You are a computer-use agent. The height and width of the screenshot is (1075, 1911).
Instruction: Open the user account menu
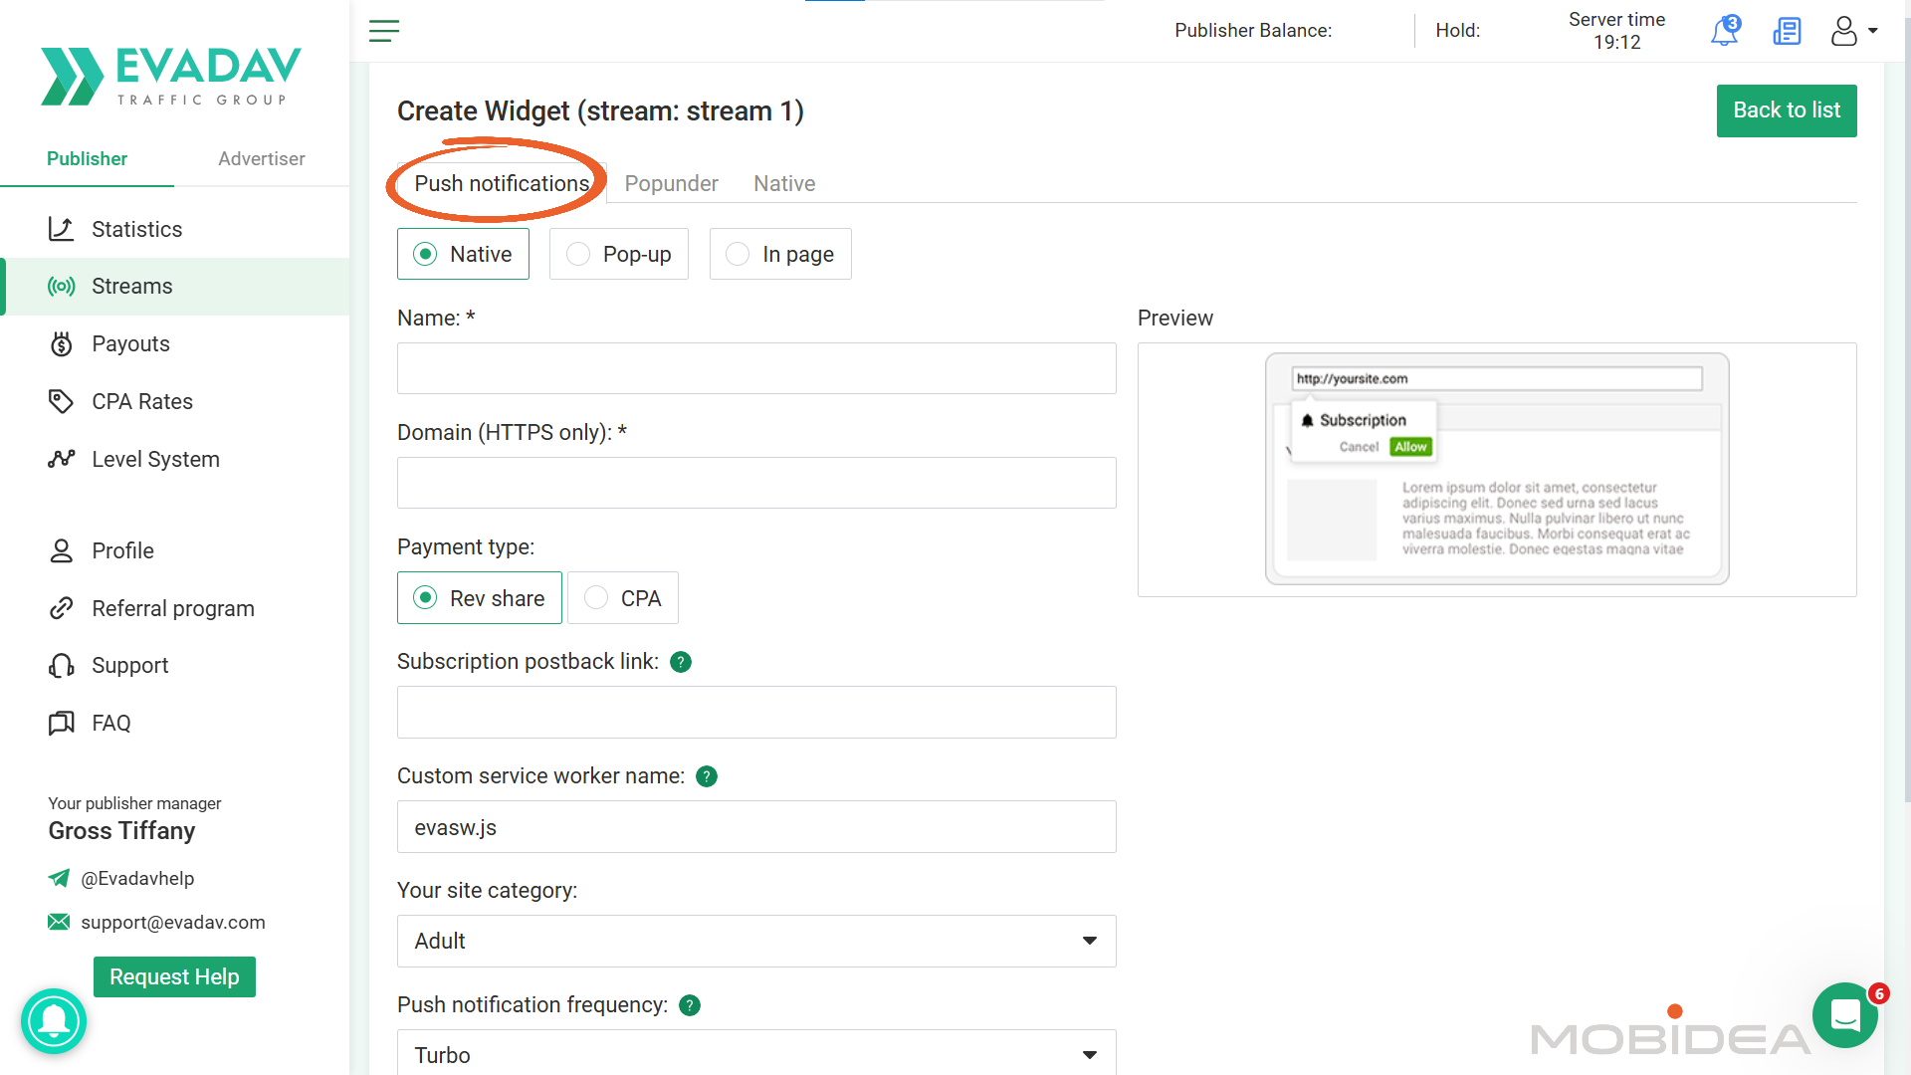click(1854, 31)
